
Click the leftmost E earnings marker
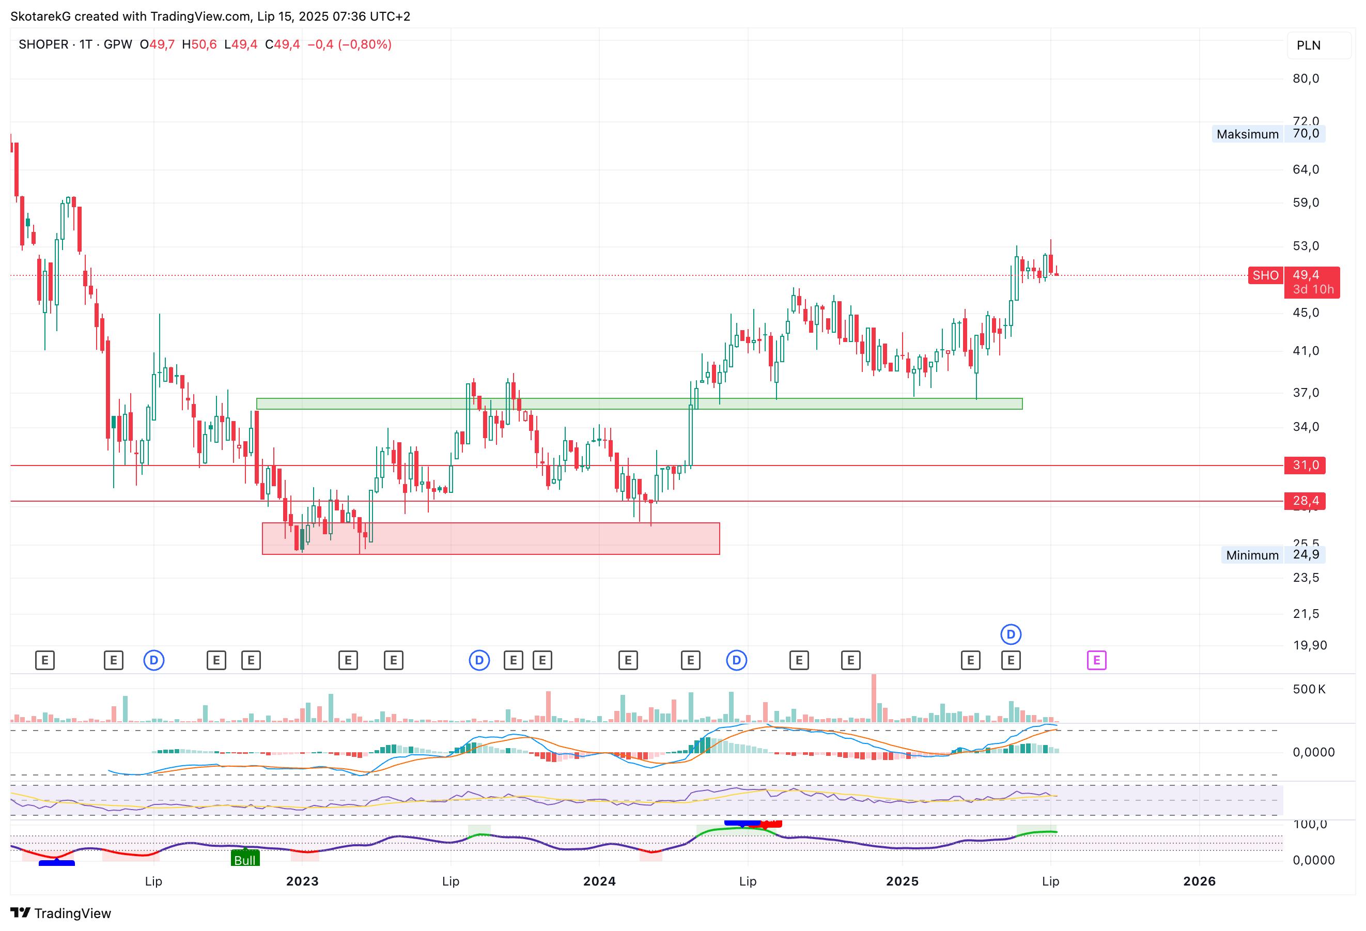click(x=44, y=660)
